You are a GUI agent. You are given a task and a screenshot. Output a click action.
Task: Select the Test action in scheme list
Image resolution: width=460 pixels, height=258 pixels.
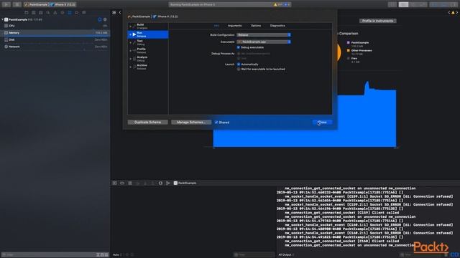[x=148, y=43]
